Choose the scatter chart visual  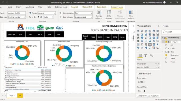click(146, 38)
